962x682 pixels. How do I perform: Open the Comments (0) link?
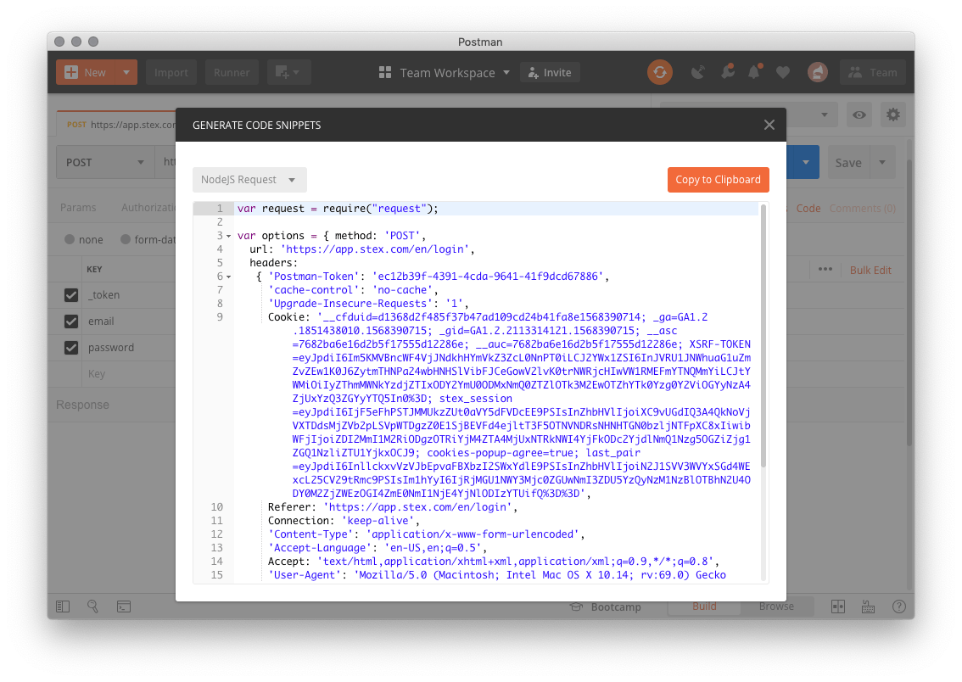(862, 209)
